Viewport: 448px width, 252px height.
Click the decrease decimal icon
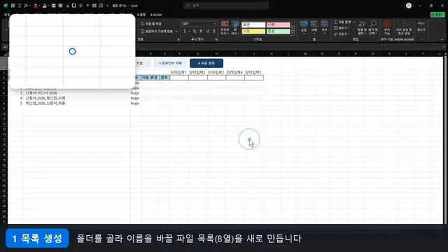(x=213, y=31)
